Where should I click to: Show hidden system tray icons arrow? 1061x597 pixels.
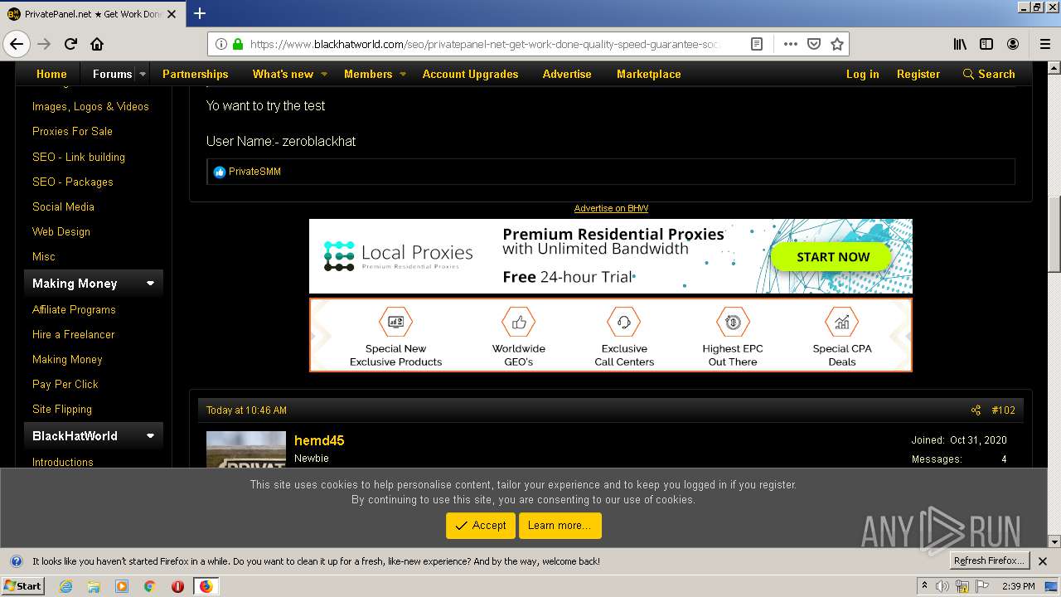[924, 586]
